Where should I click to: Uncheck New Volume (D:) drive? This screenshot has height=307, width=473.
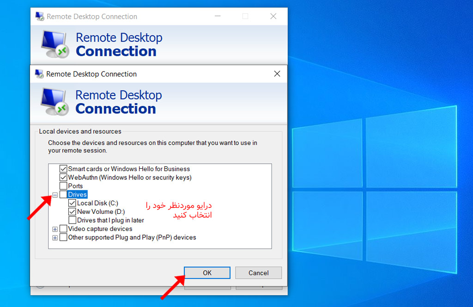[x=72, y=212]
